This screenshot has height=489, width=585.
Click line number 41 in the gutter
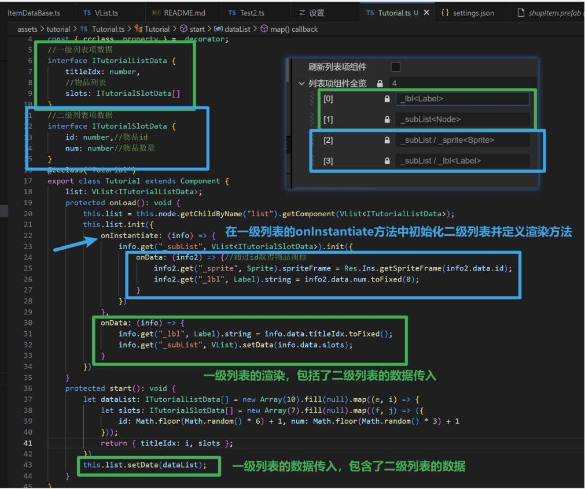[x=28, y=443]
